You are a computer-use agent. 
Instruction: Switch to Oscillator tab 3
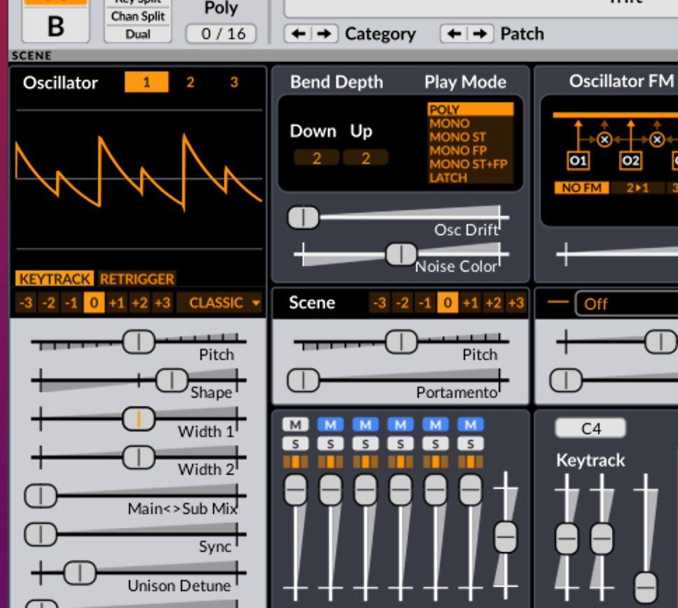coord(234,82)
